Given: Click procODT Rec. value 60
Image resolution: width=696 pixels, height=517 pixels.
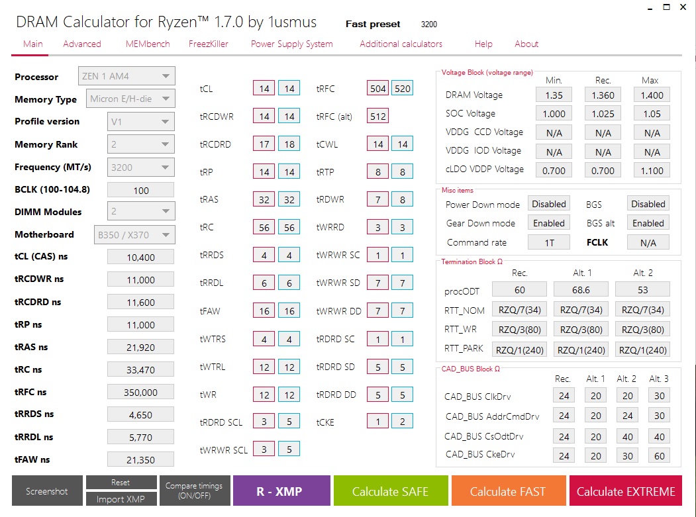Looking at the screenshot, I should point(519,290).
